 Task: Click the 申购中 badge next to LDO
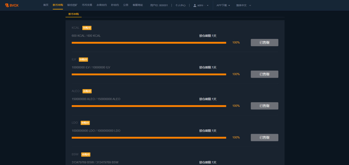point(85,123)
